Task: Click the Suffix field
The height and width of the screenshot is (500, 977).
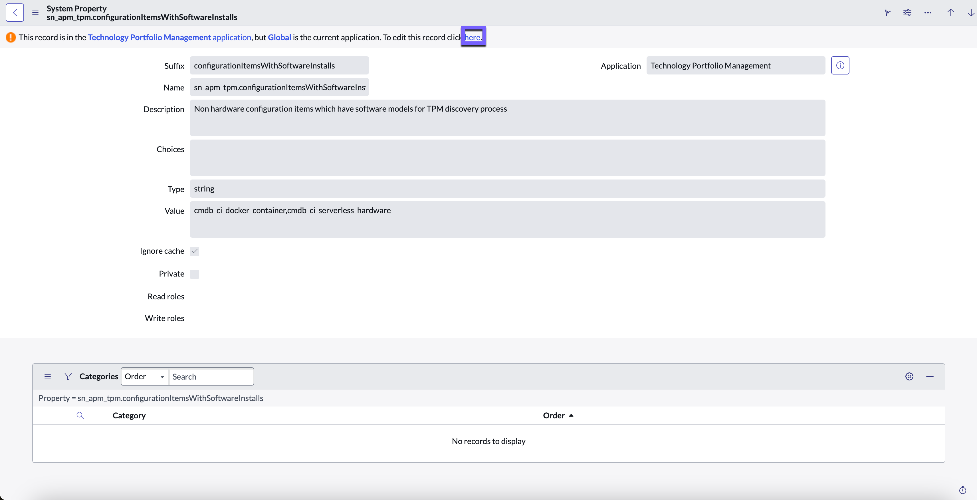Action: tap(279, 66)
